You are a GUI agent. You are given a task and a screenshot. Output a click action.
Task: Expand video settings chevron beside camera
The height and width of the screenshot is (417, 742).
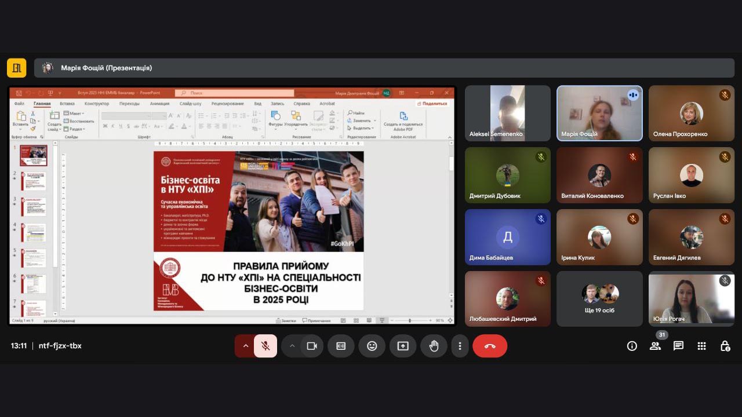292,346
